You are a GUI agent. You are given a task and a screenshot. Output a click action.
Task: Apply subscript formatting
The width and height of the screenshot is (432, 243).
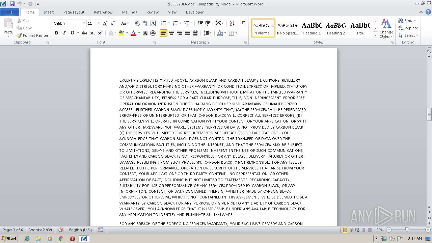(92, 33)
